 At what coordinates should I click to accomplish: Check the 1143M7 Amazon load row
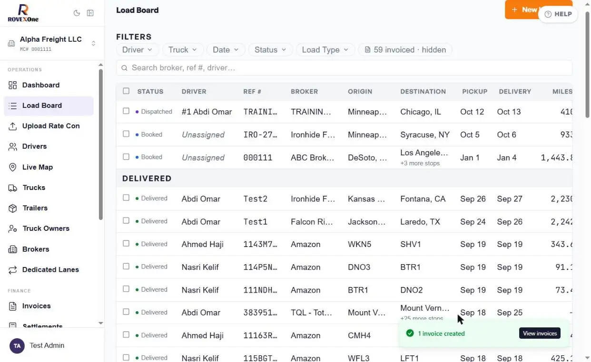126,244
